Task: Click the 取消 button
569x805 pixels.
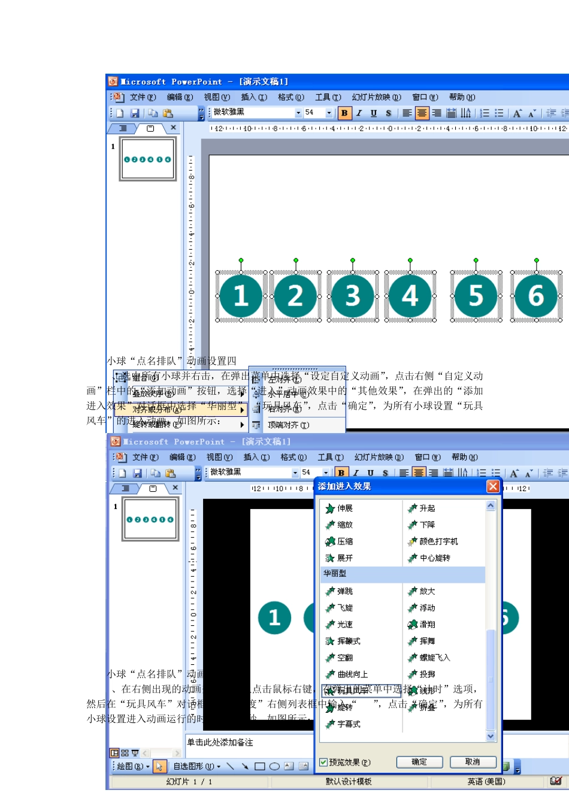Action: (x=473, y=762)
